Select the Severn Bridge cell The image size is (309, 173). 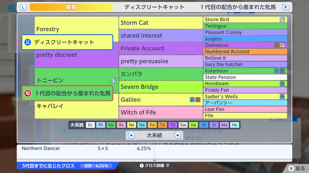[161, 87]
